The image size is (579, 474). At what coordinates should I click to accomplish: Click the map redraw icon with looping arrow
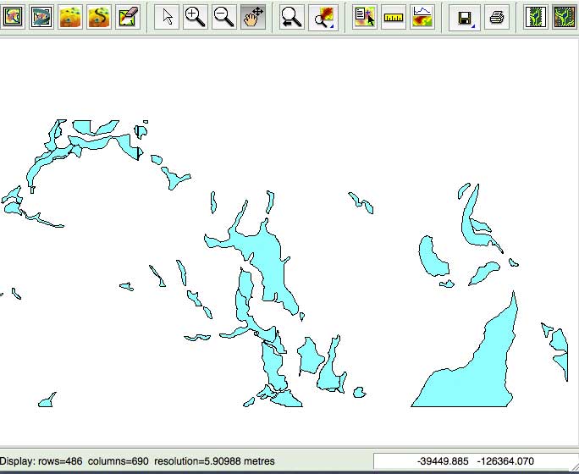click(41, 17)
